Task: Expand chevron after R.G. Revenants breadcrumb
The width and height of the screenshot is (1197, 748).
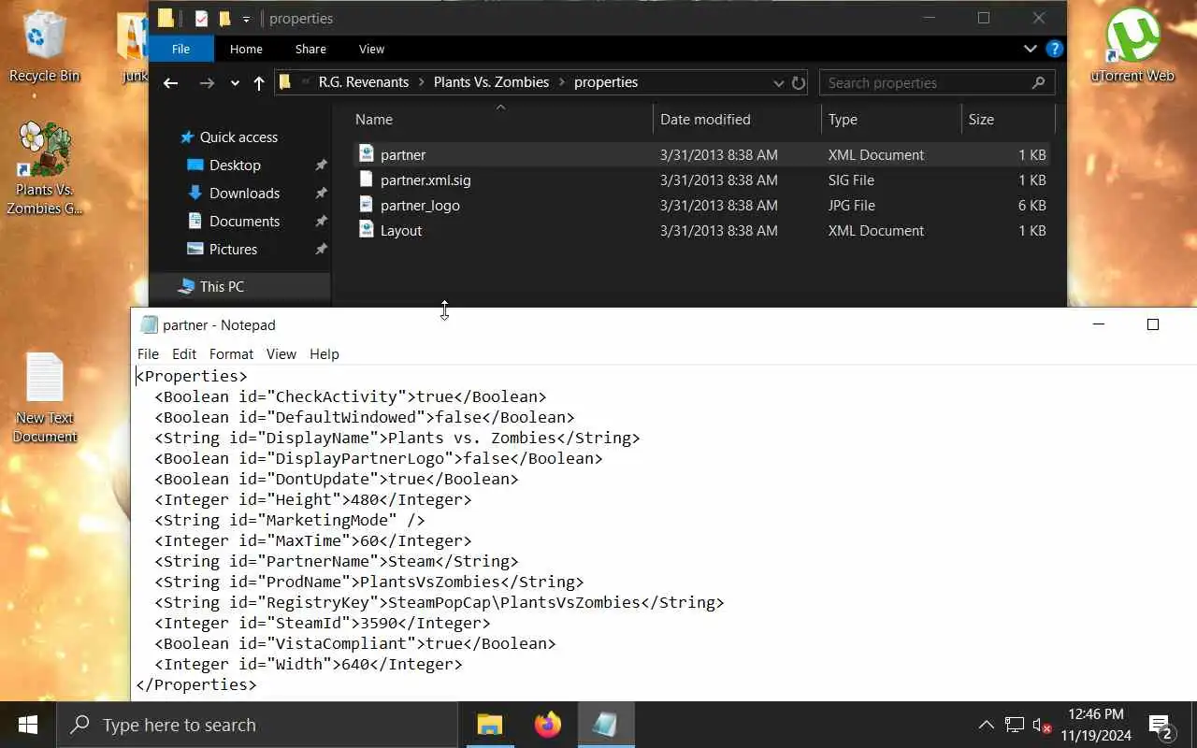Action: (421, 82)
